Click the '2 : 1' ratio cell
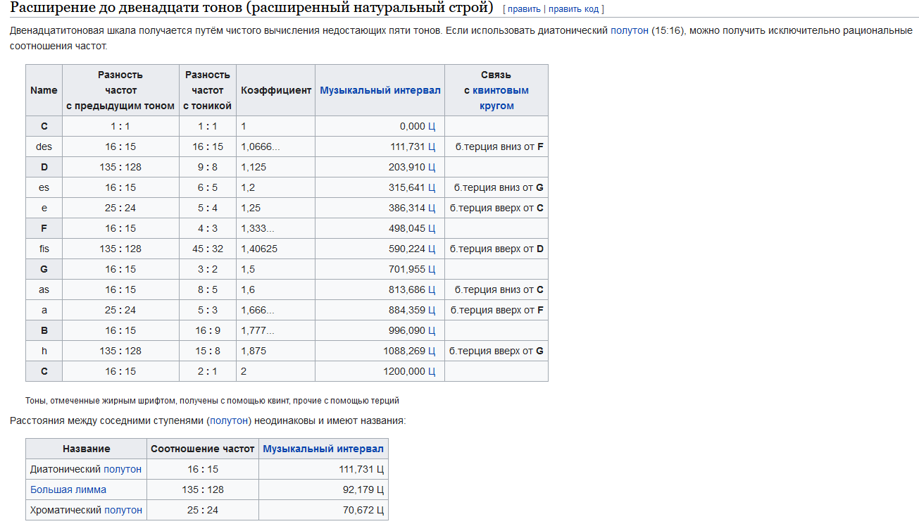Viewport: 919px width, 524px height. click(x=208, y=371)
